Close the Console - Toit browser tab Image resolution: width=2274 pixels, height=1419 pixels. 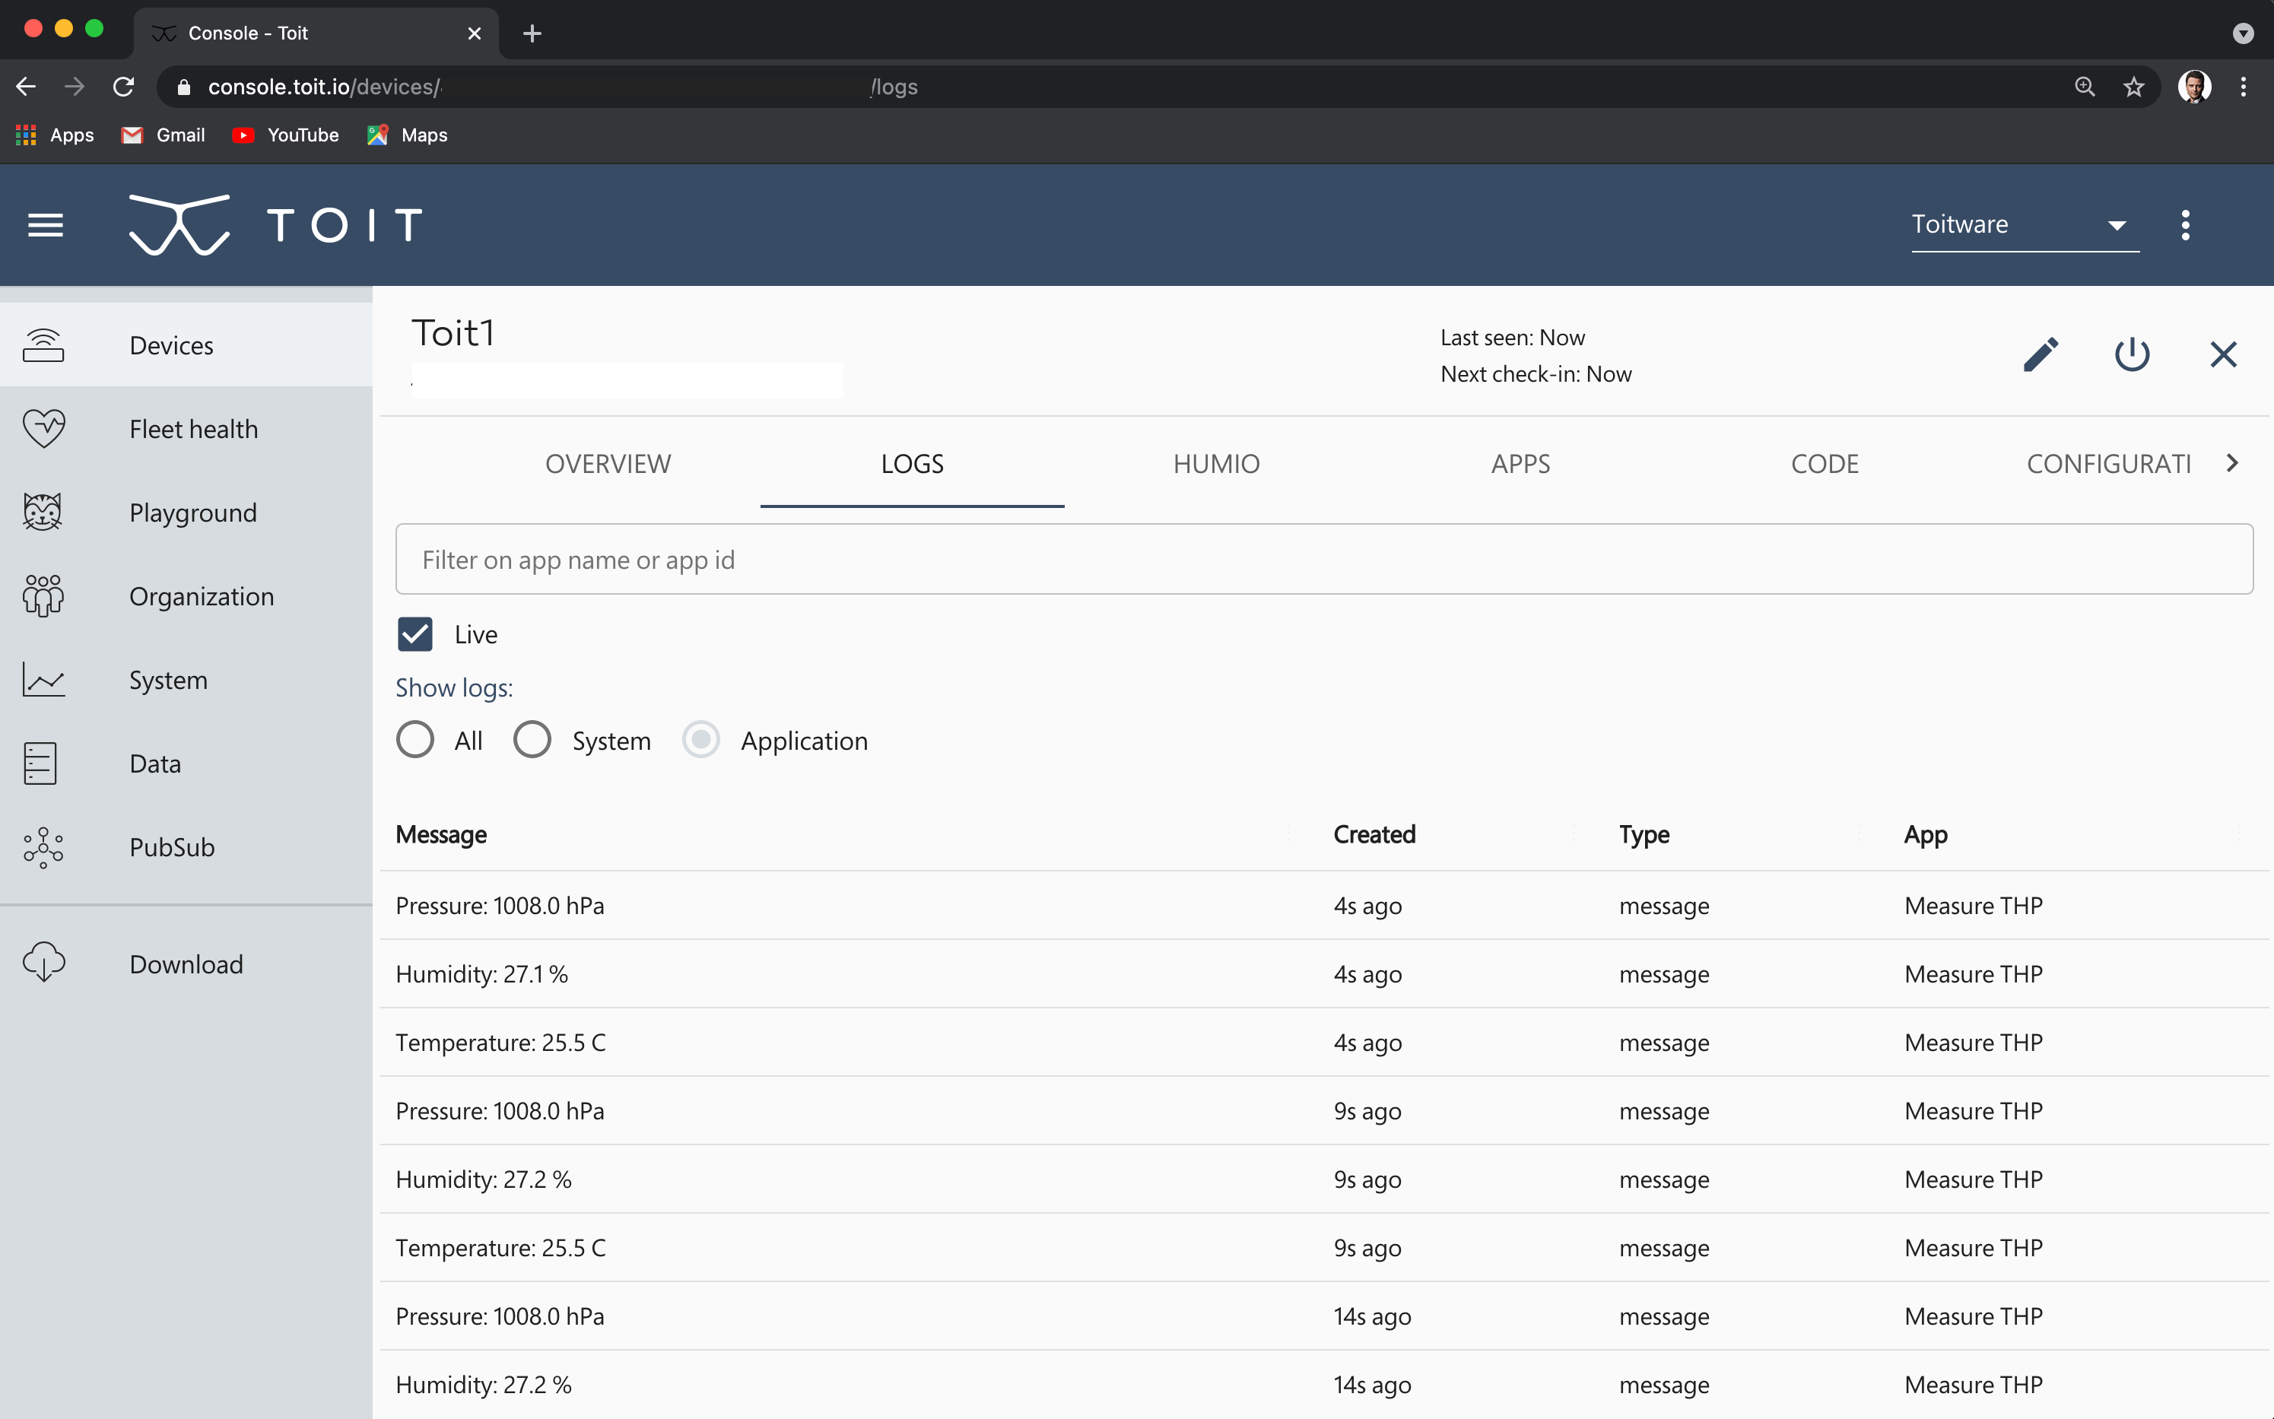[474, 33]
